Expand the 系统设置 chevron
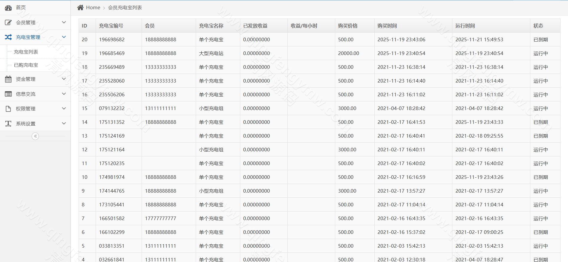This screenshot has height=262, width=568. coord(64,124)
